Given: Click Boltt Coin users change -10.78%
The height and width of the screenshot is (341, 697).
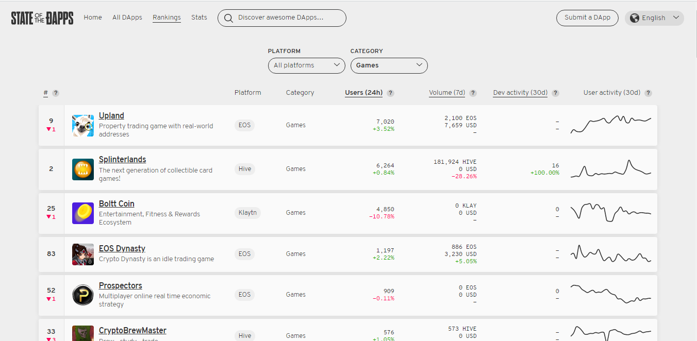Looking at the screenshot, I should [x=381, y=216].
